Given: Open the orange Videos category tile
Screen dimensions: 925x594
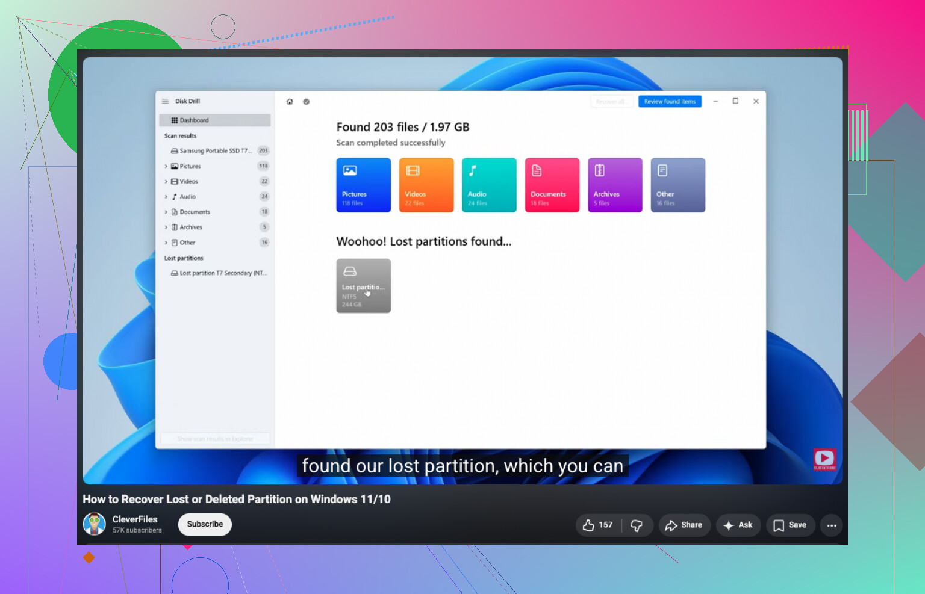Looking at the screenshot, I should (426, 185).
